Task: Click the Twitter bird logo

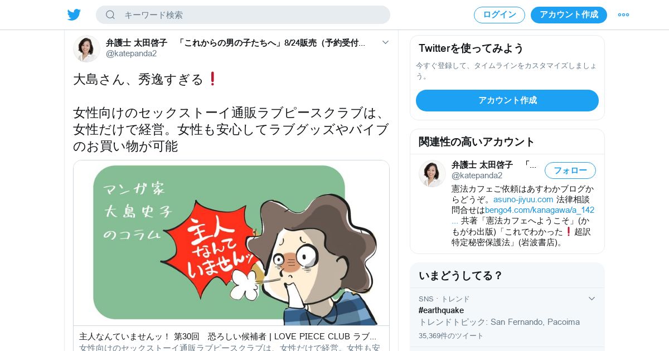Action: click(74, 14)
